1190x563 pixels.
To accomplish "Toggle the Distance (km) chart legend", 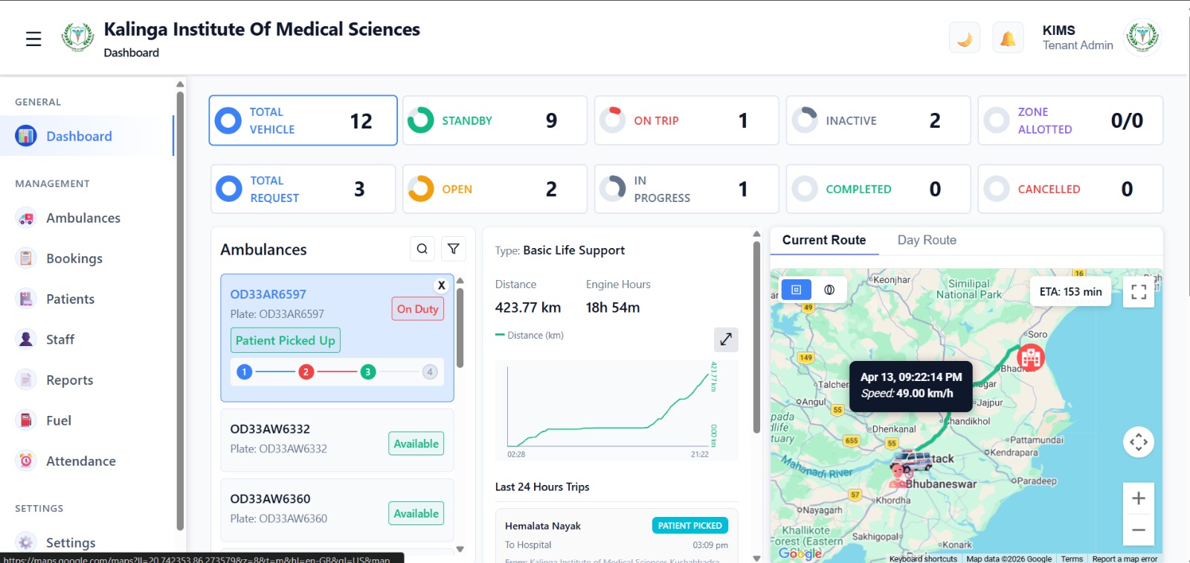I will coord(530,335).
